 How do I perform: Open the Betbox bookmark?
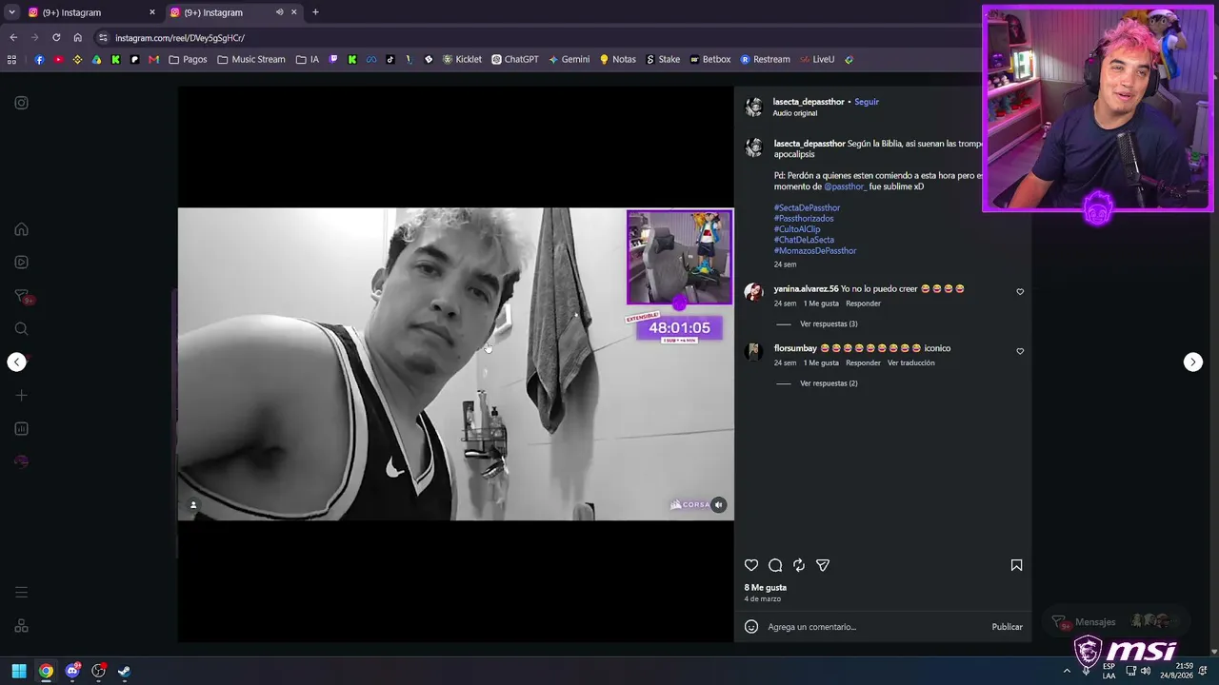pyautogui.click(x=710, y=59)
